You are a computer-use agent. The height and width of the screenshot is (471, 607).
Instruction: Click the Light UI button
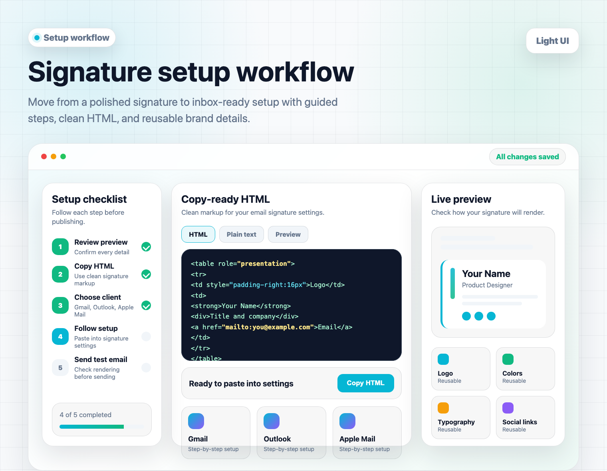tap(552, 41)
